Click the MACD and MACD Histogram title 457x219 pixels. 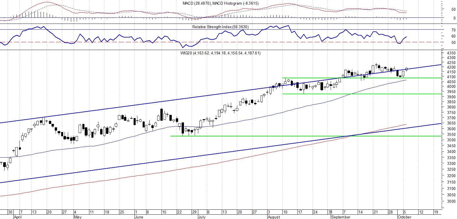click(221, 3)
